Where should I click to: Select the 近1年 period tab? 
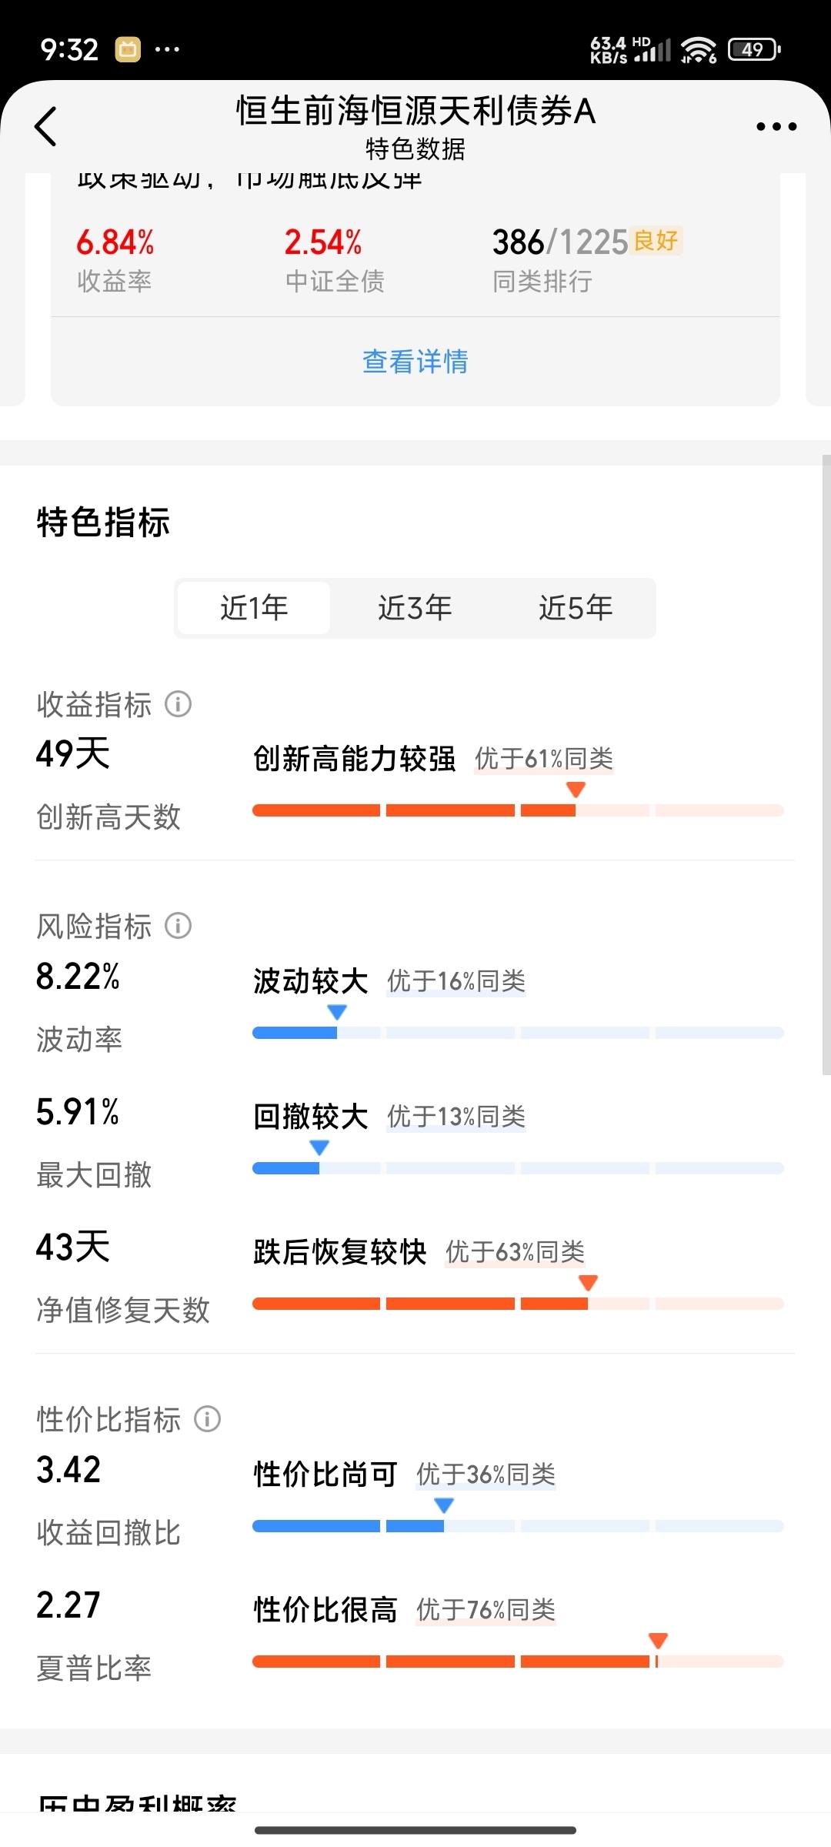click(254, 608)
